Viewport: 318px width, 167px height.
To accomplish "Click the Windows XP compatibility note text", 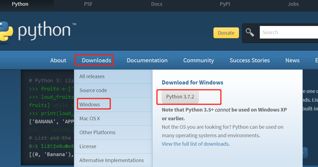I will [224, 114].
